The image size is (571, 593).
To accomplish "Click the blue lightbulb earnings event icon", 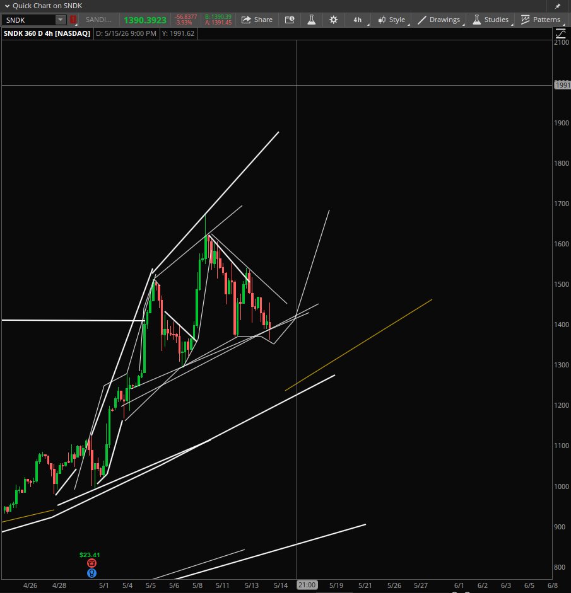I will click(x=91, y=573).
